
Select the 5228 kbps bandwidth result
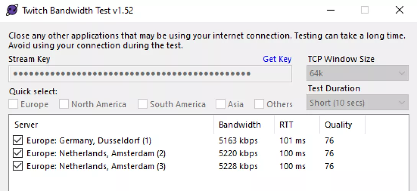click(238, 167)
